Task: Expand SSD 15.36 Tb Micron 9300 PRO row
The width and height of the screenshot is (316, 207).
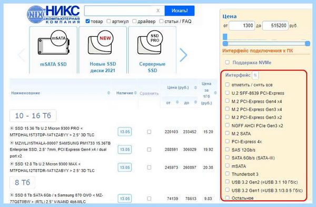Action: click(12, 128)
